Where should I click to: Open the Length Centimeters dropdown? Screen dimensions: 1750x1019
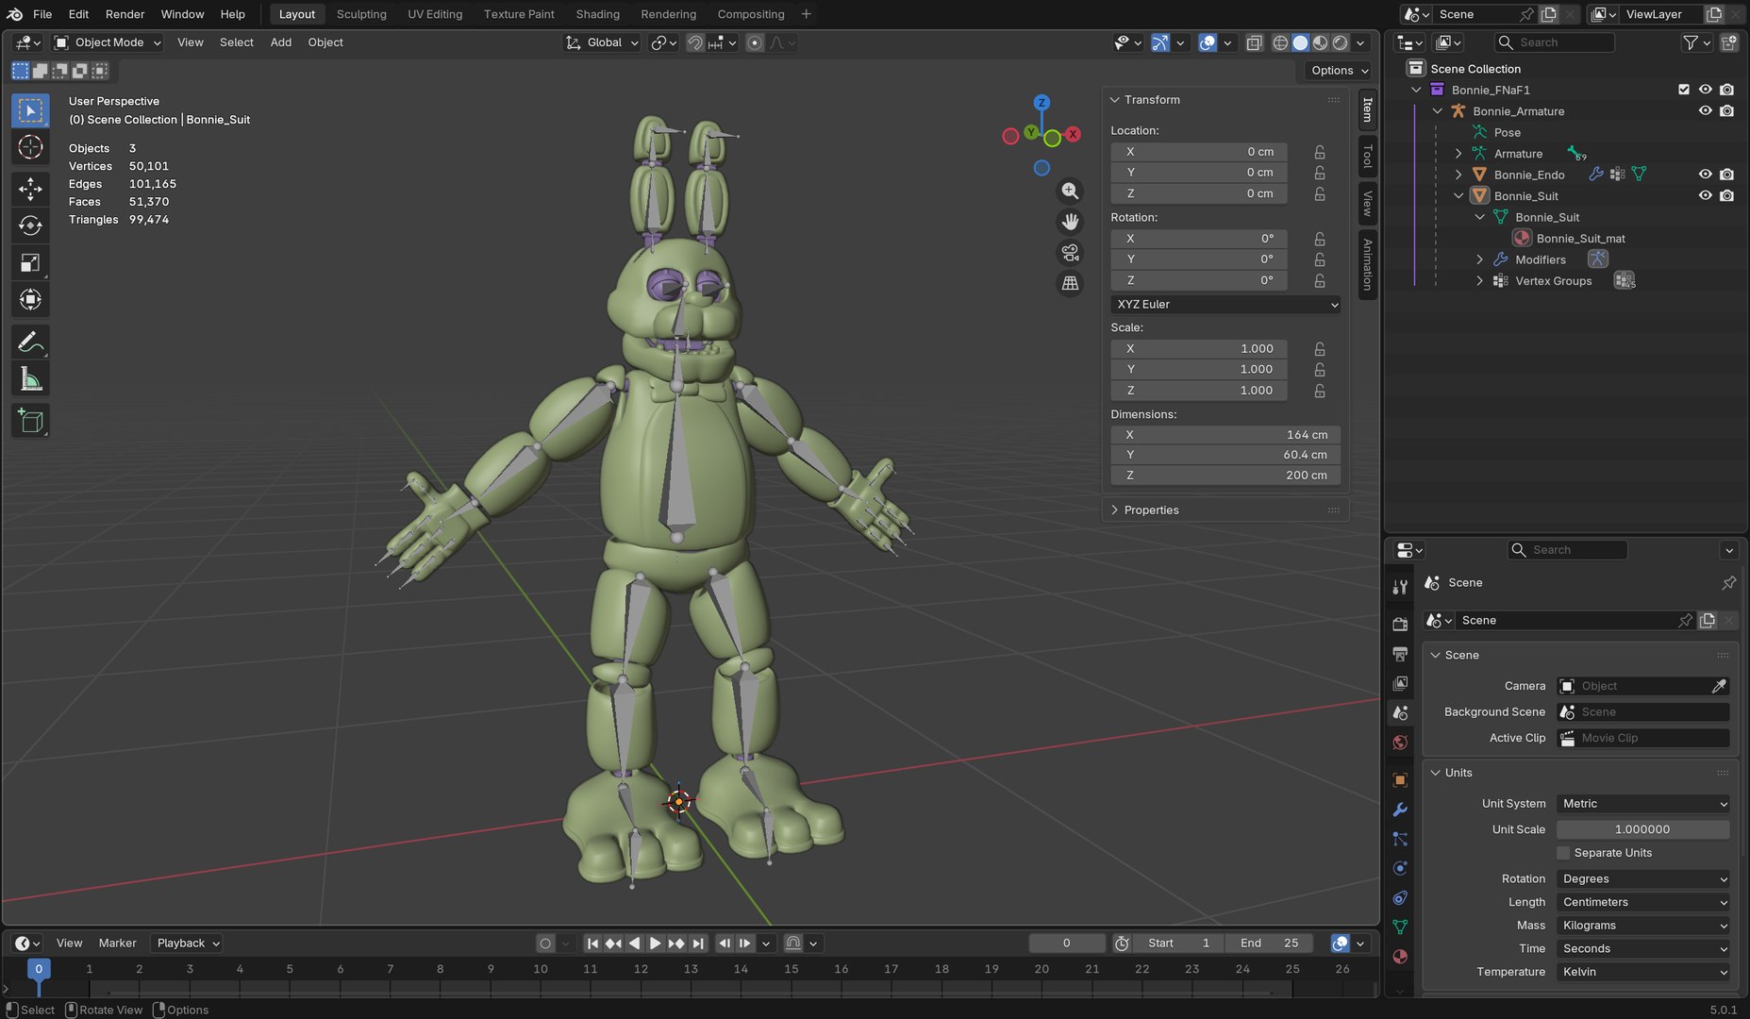(1643, 902)
